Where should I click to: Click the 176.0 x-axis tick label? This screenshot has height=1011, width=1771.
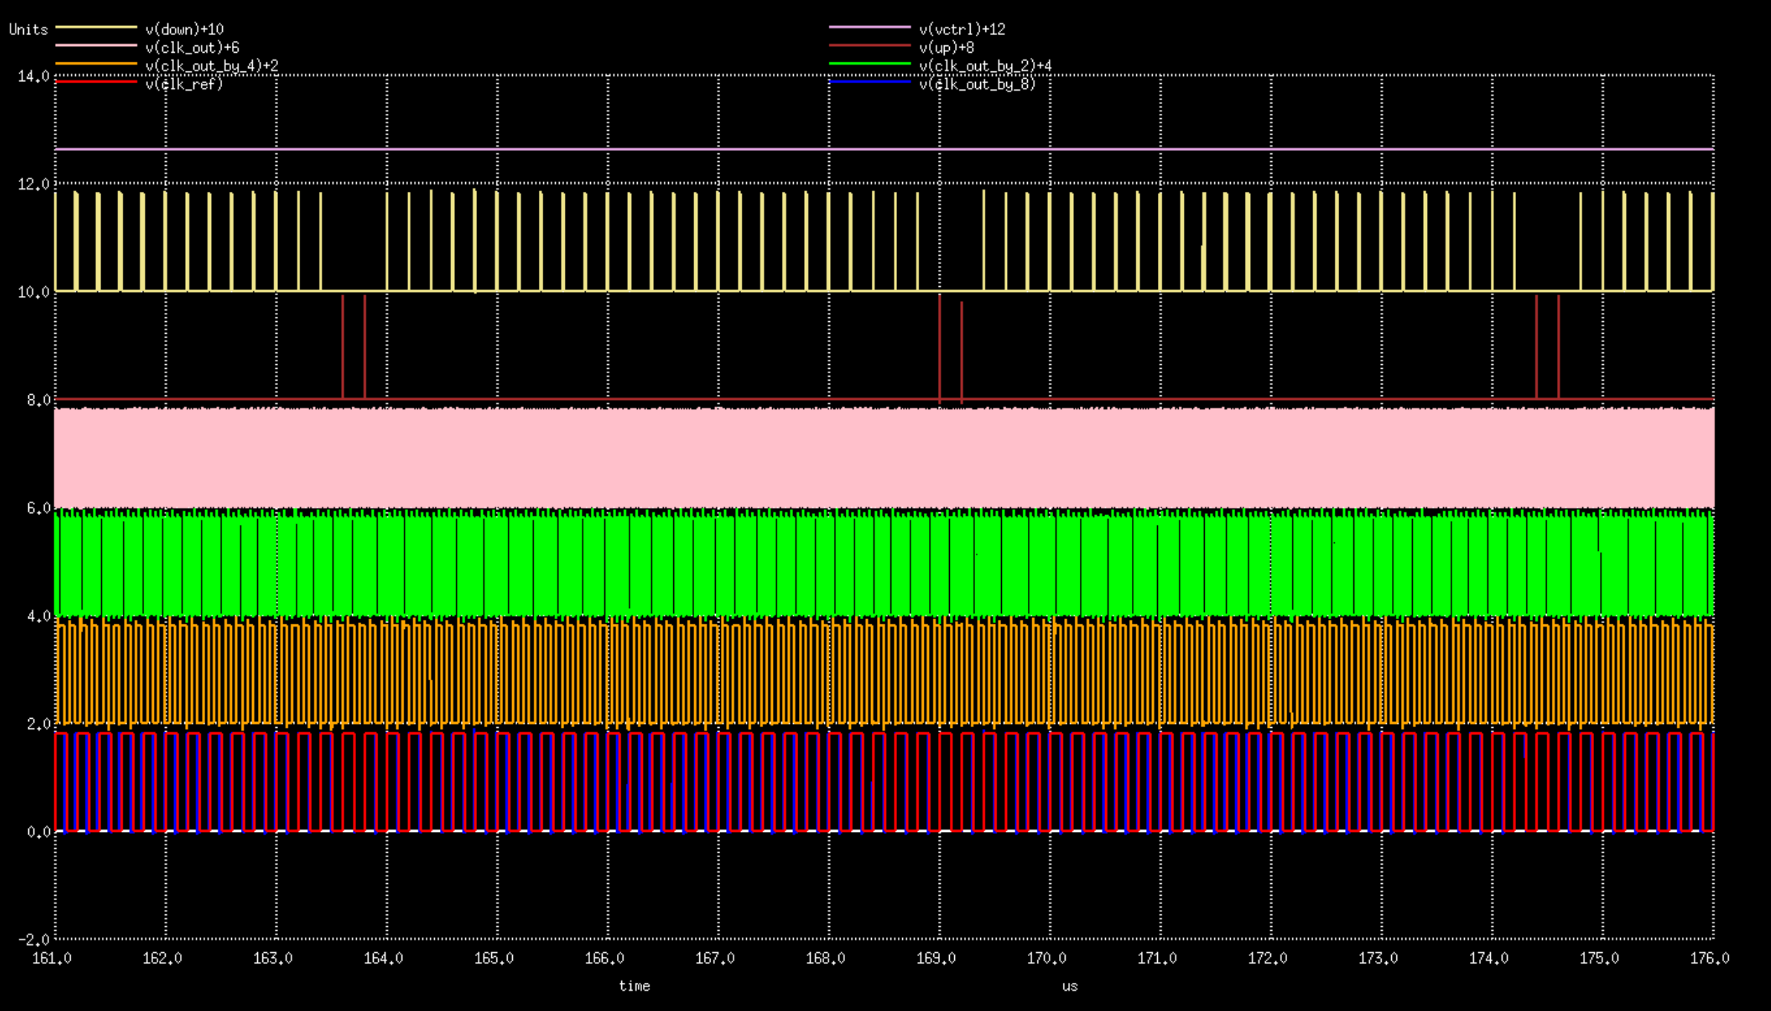tap(1709, 958)
